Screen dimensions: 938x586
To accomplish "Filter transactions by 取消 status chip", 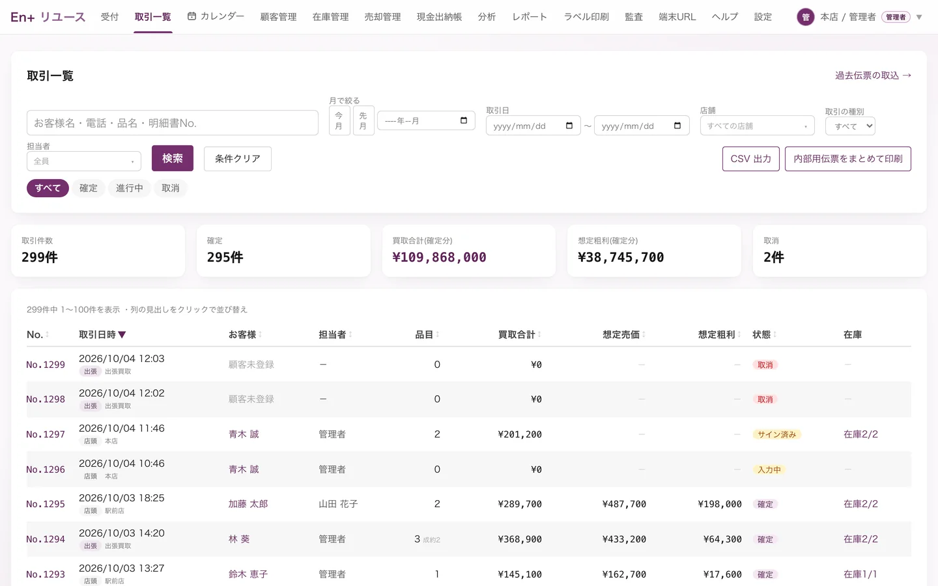I will coord(171,188).
